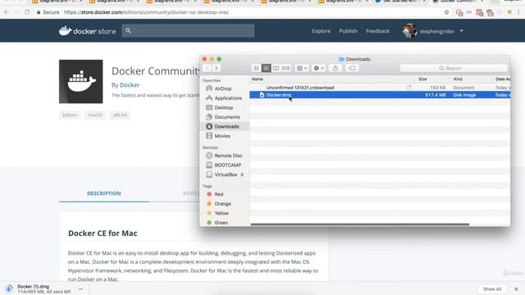Click the Finder horizontal scrollbar
The width and height of the screenshot is (525, 295).
tap(360, 225)
